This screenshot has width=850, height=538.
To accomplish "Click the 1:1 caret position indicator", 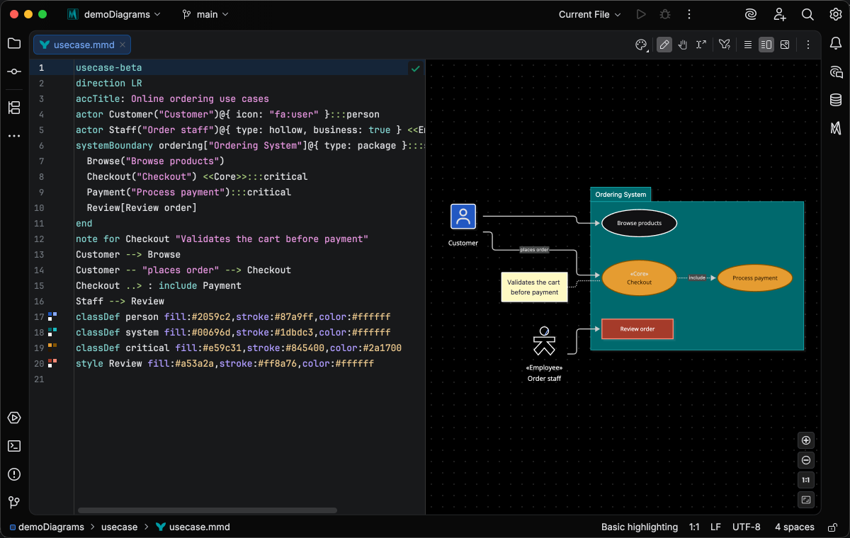I will point(694,527).
